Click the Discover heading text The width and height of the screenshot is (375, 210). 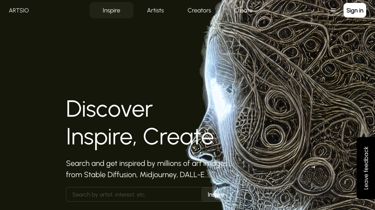point(109,109)
